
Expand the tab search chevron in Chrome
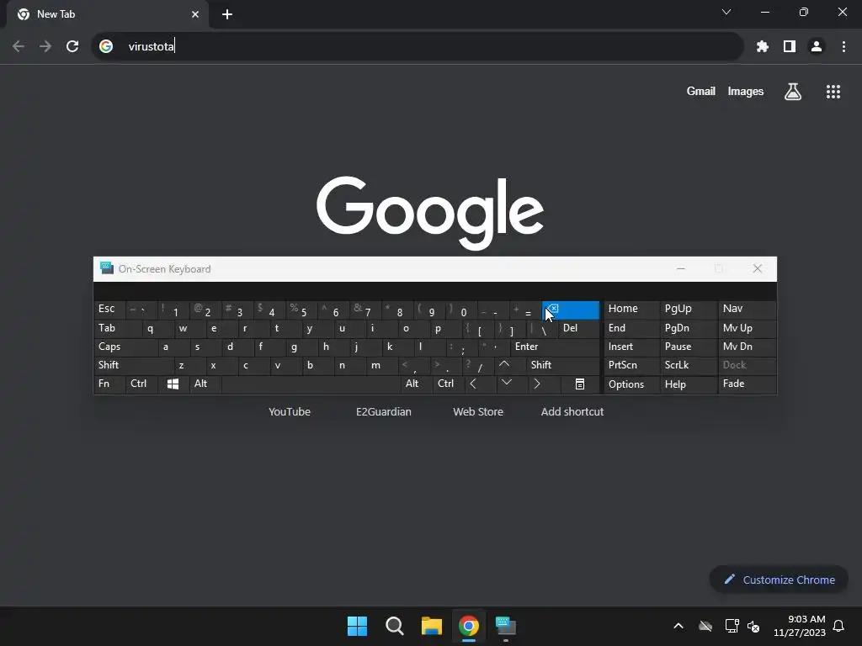726,12
